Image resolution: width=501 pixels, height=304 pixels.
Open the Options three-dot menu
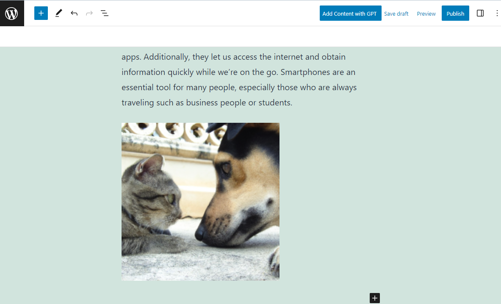(x=496, y=13)
